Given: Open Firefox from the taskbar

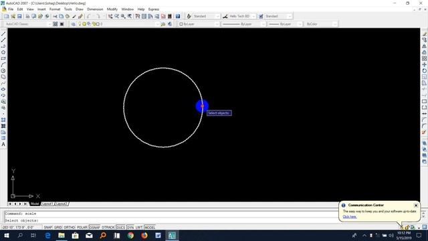Looking at the screenshot, I should tap(144, 236).
